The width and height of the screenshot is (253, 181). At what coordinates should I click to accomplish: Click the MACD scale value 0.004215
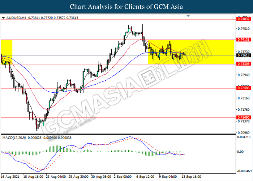pyautogui.click(x=244, y=137)
